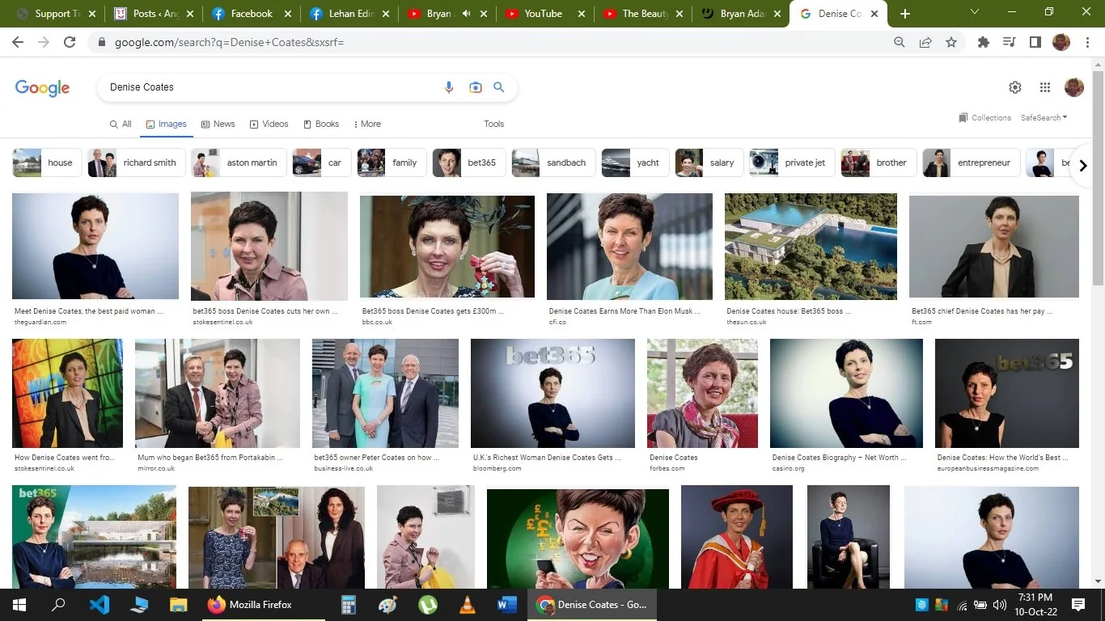Open Collections link
This screenshot has width=1105, height=621.
point(984,118)
